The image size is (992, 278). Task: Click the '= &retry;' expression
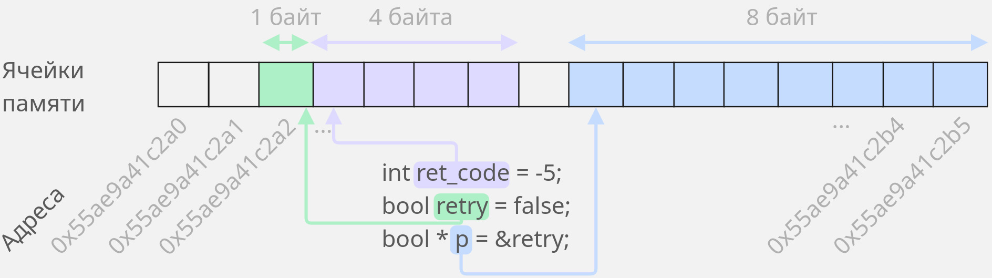523,239
